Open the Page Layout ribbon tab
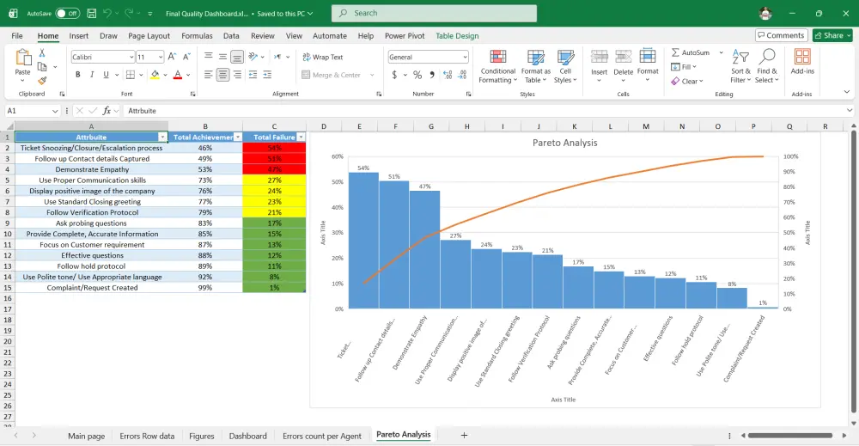This screenshot has width=859, height=446. 149,35
